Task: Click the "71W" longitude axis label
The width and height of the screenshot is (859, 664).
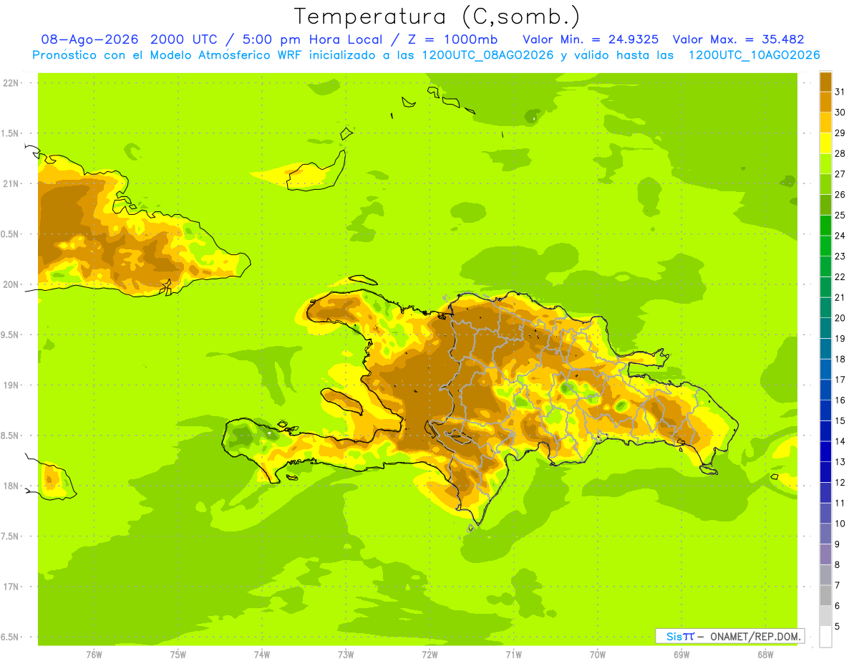Action: click(513, 655)
